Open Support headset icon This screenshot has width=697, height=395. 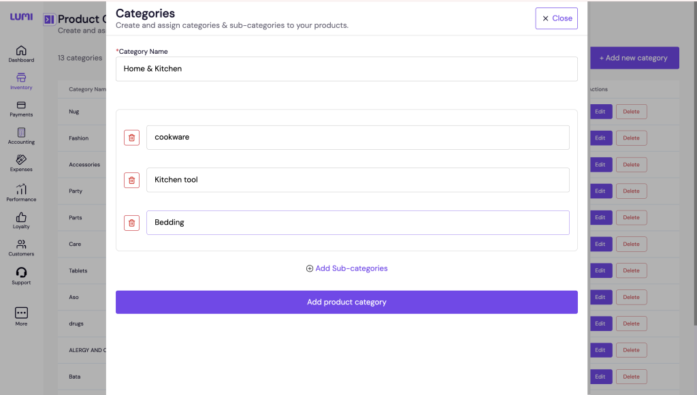[x=21, y=274]
